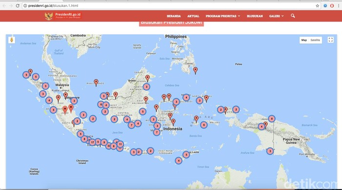Open the Chrome three-dot menu
The image size is (342, 190).
click(339, 6)
